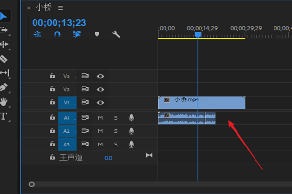Viewport: 292px width, 194px height.
Task: Click the master track output icon
Action: coord(149,155)
